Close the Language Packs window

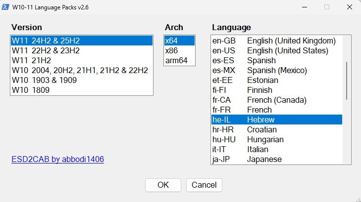pos(349,7)
